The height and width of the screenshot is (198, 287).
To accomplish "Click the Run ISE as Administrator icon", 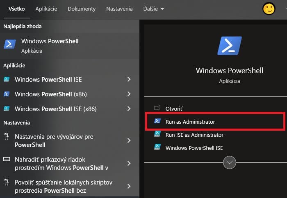I will pos(157,134).
